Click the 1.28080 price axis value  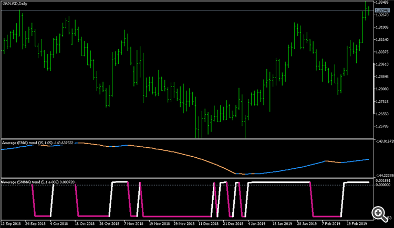382,89
